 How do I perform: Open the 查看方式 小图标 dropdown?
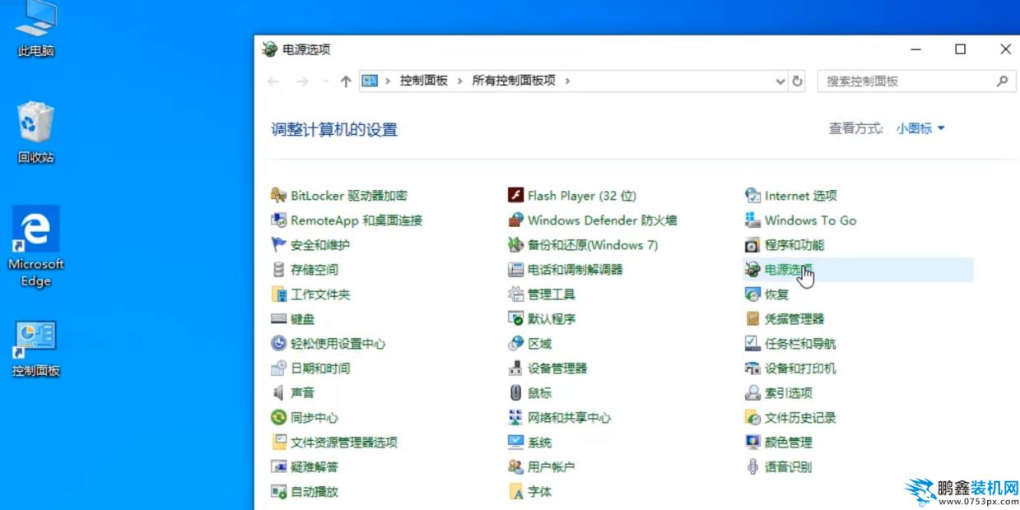(920, 129)
